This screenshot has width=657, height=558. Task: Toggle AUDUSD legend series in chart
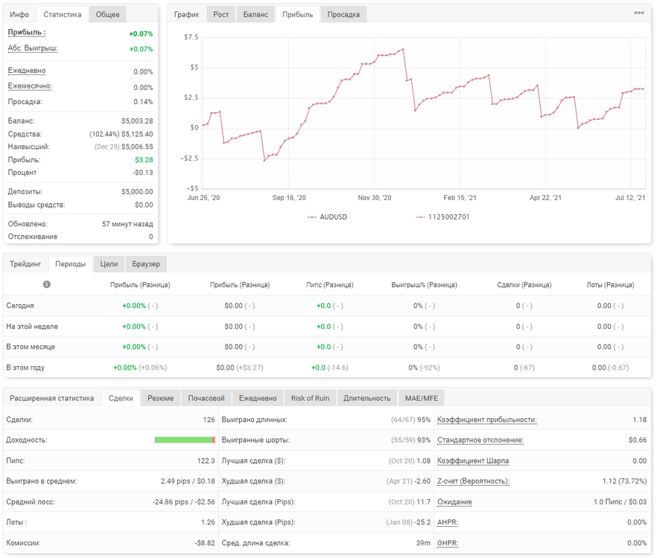tap(327, 217)
